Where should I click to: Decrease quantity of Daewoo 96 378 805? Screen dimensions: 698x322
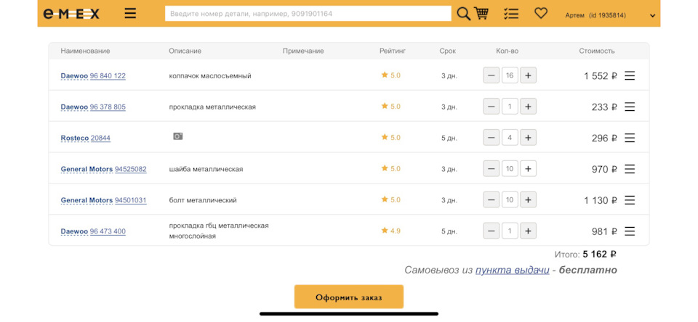click(492, 107)
